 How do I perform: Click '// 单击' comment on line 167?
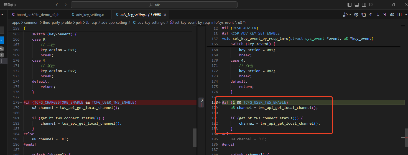pyautogui.click(x=48, y=44)
